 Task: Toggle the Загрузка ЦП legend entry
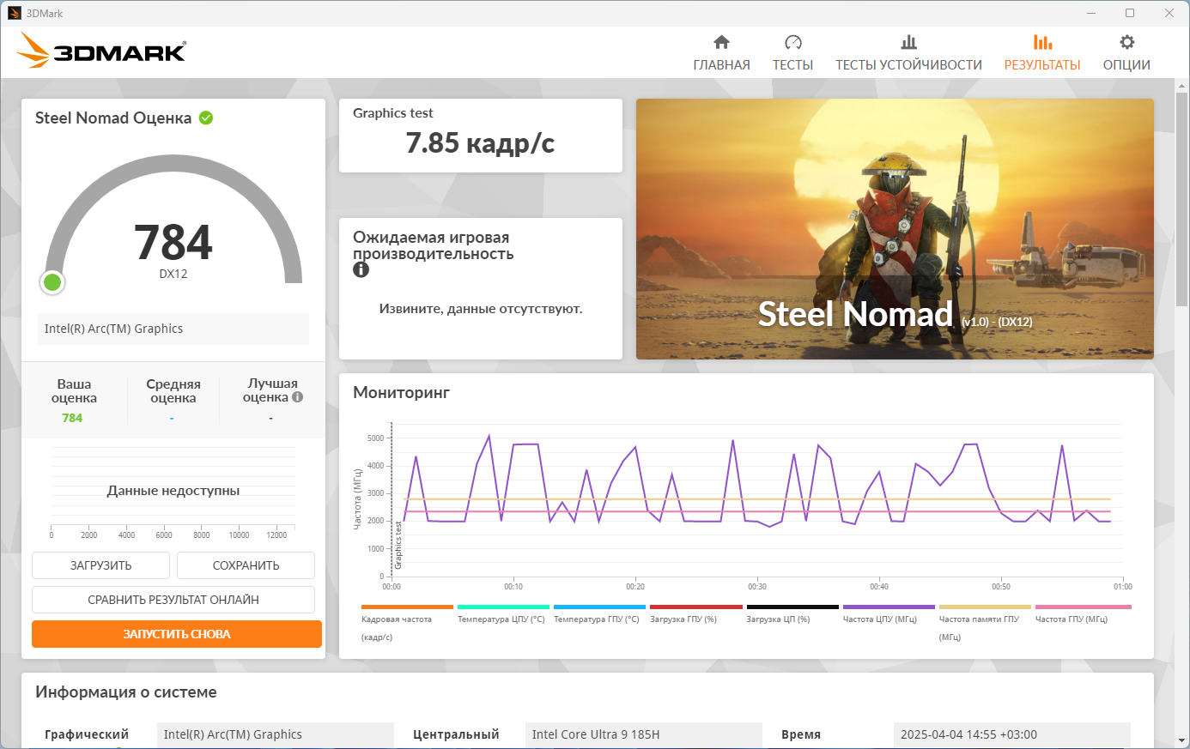(x=792, y=614)
